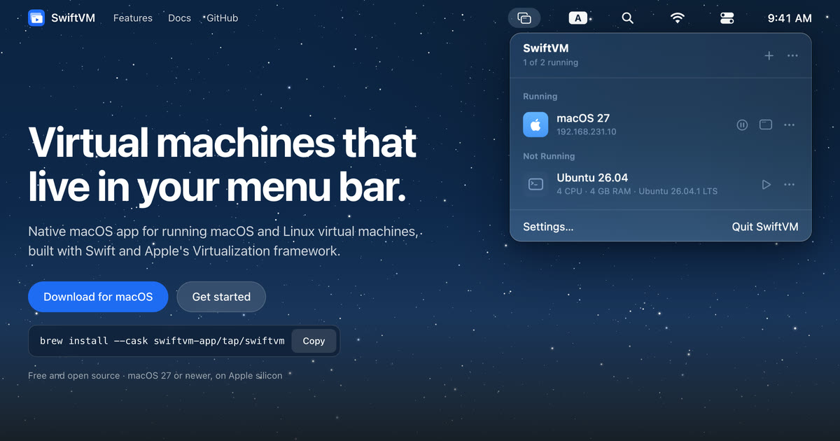Click Download for macOS button
This screenshot has width=840, height=441.
pos(98,297)
